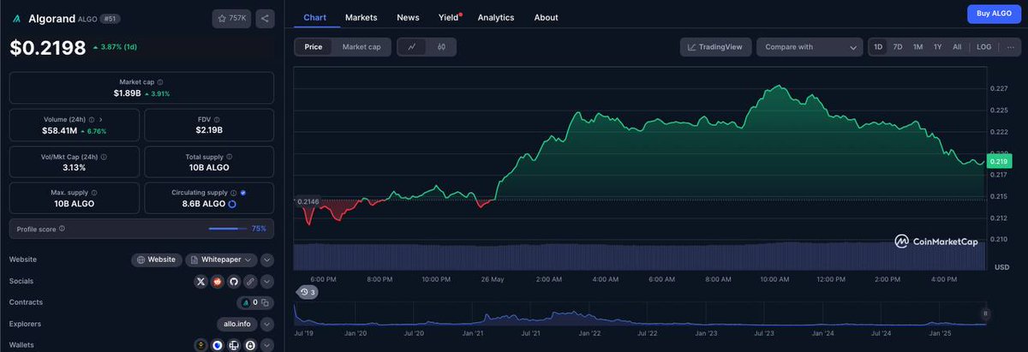Open the first wallet icon in Wallets row
The image size is (1028, 352).
pos(201,345)
